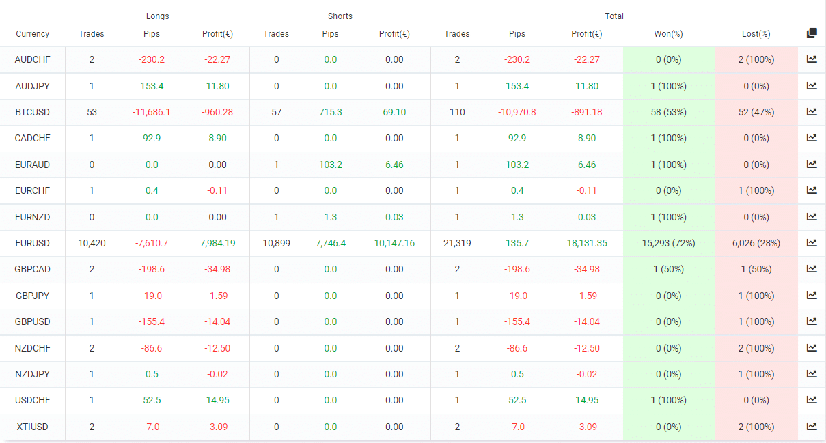Click the copy icon in table header
This screenshot has width=826, height=443.
click(x=812, y=33)
